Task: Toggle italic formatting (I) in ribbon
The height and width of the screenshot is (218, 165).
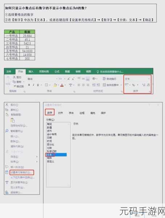Action: click(x=33, y=85)
